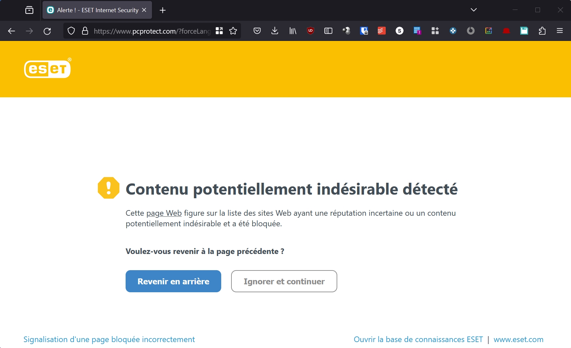Expand the list-all-tabs chevron
This screenshot has width=571, height=348.
click(x=474, y=10)
